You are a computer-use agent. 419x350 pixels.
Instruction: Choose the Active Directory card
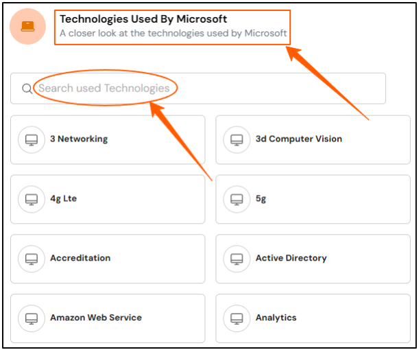point(313,259)
